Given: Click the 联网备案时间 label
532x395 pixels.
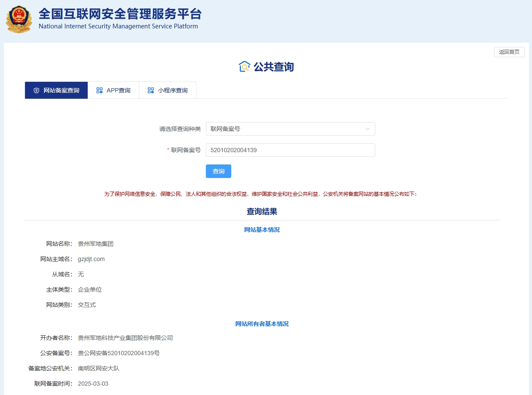Looking at the screenshot, I should click(x=53, y=384).
